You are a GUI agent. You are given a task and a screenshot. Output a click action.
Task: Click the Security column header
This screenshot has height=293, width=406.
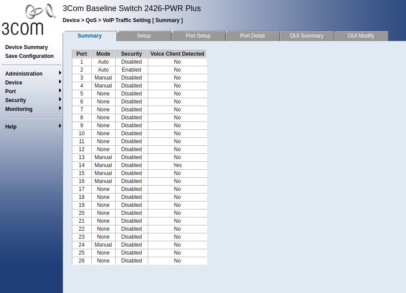pyautogui.click(x=132, y=53)
